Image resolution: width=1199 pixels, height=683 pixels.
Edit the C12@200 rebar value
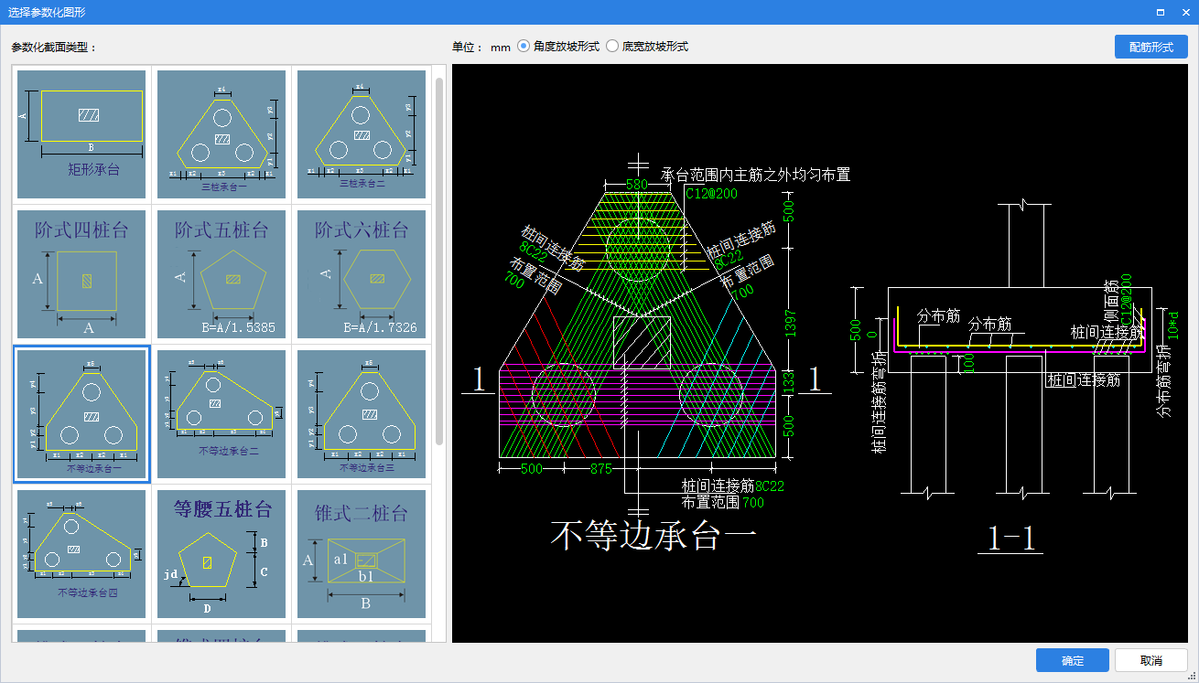[711, 194]
